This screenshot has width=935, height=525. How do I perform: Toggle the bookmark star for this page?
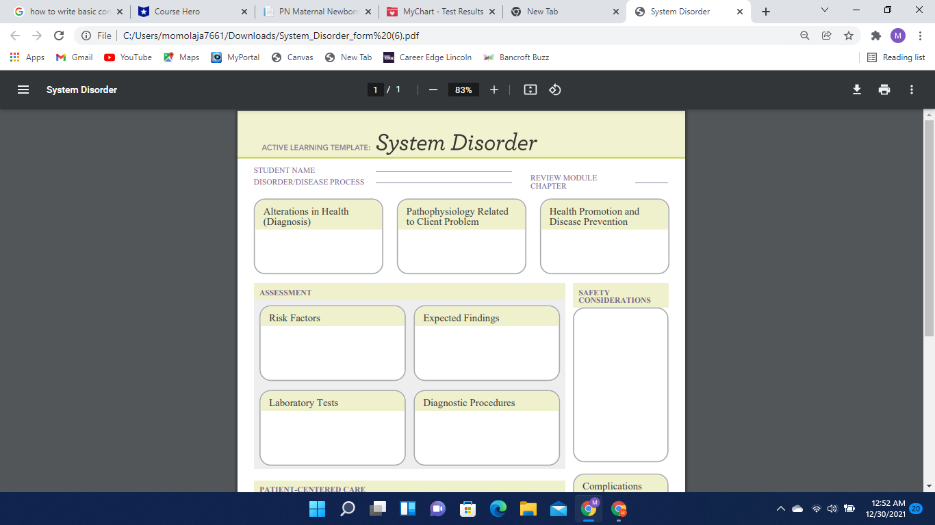pyautogui.click(x=848, y=35)
